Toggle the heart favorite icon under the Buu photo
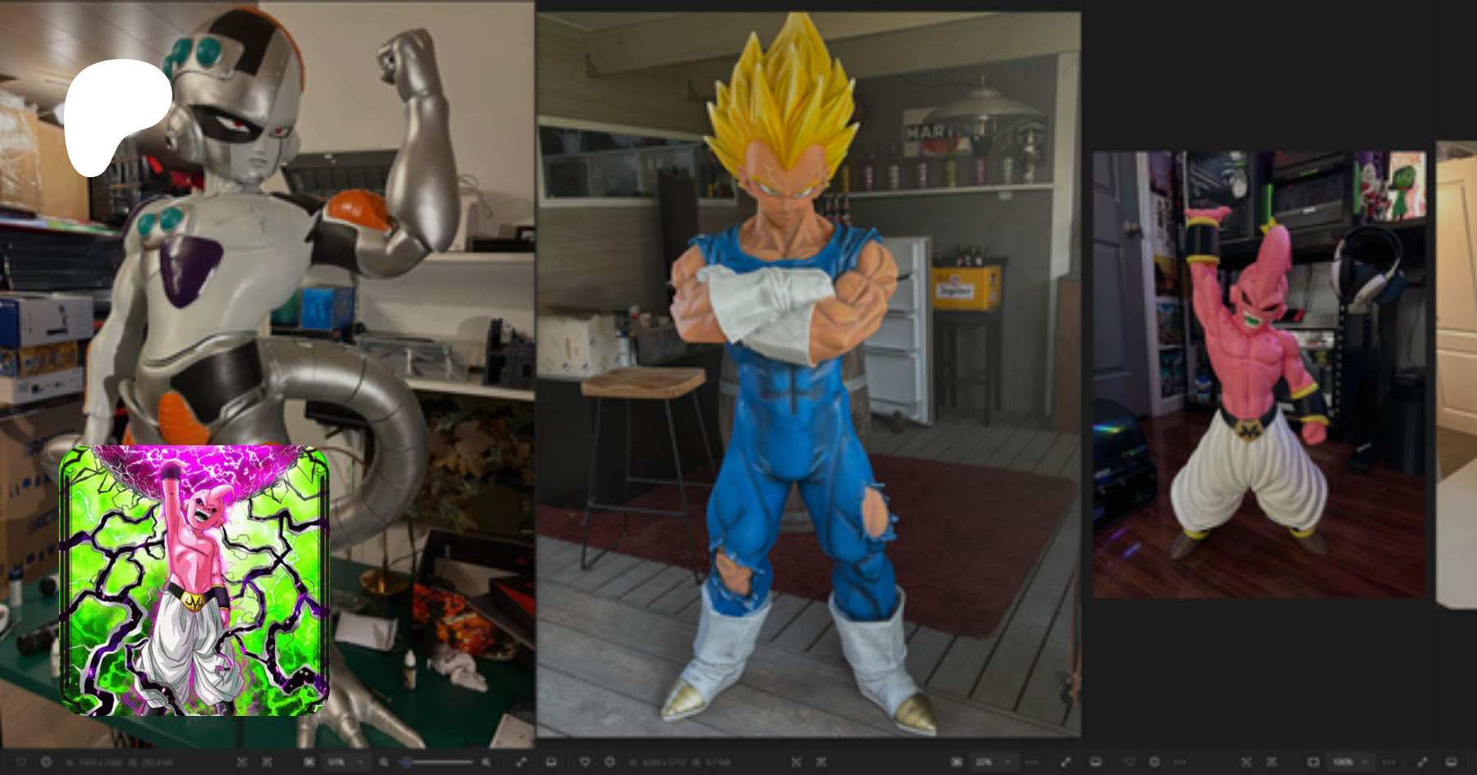 coord(1130,762)
